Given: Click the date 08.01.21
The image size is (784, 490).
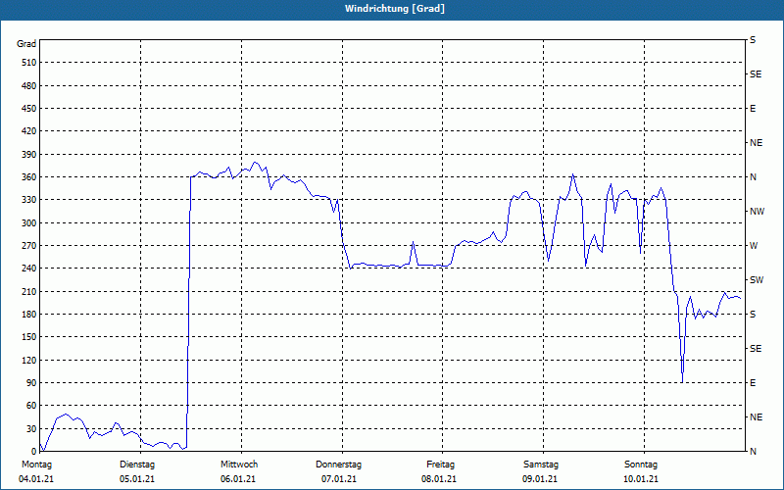Looking at the screenshot, I should [439, 479].
